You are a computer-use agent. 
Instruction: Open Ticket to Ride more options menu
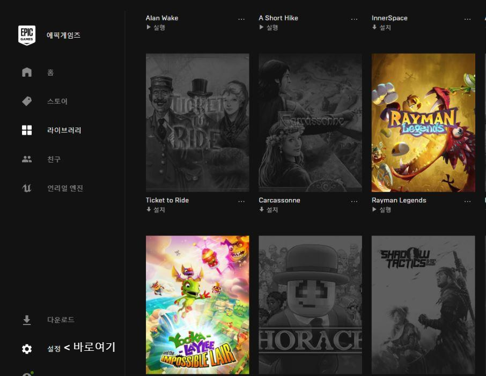pyautogui.click(x=241, y=201)
